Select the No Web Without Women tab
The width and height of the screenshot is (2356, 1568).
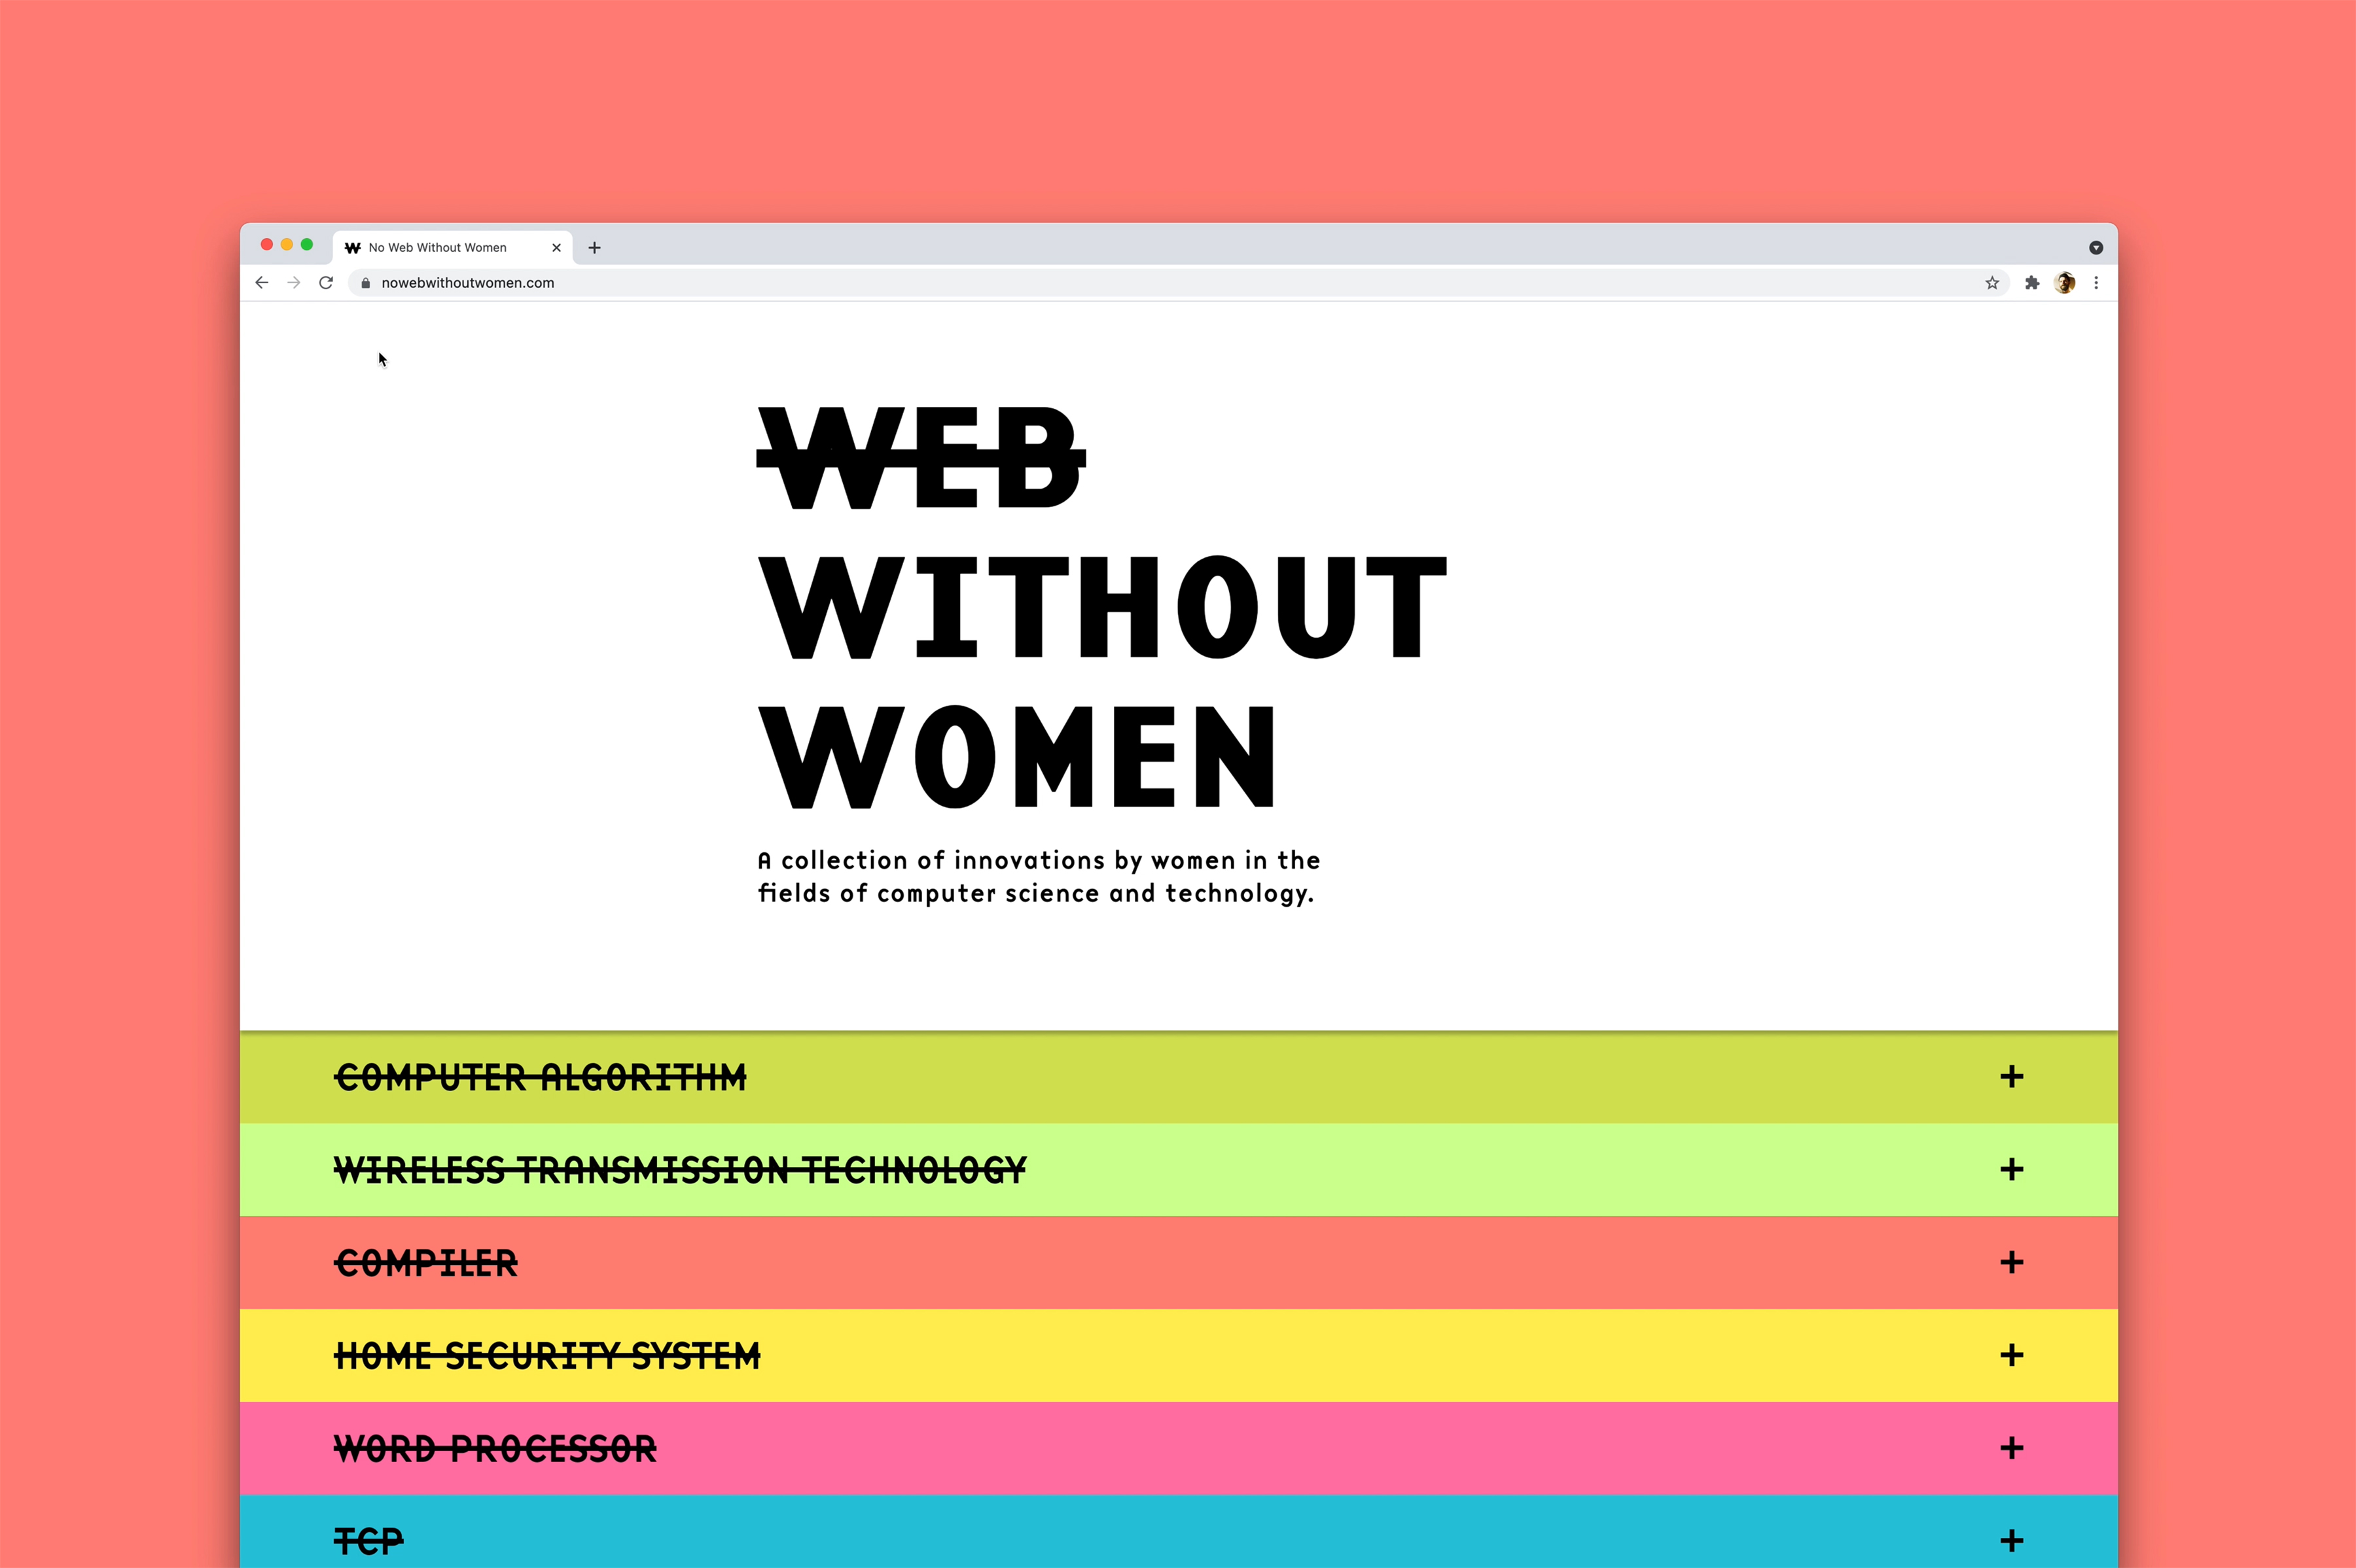(438, 248)
